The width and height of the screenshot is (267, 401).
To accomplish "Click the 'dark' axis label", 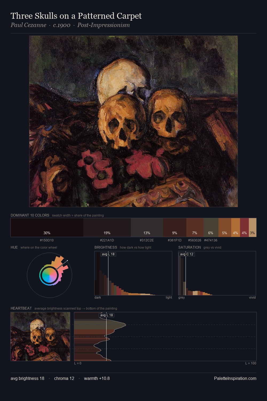I will 98,298.
